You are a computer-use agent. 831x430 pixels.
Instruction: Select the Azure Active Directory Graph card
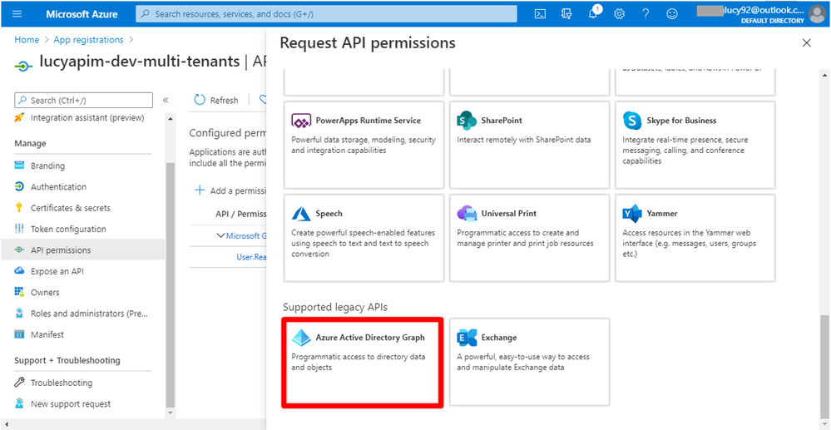362,362
